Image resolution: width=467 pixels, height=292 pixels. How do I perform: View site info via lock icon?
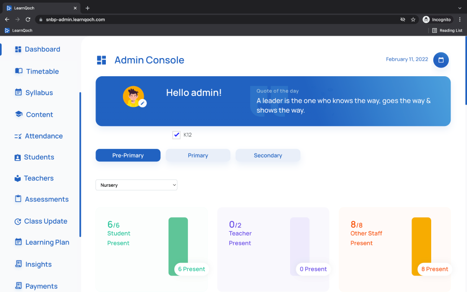click(x=41, y=20)
